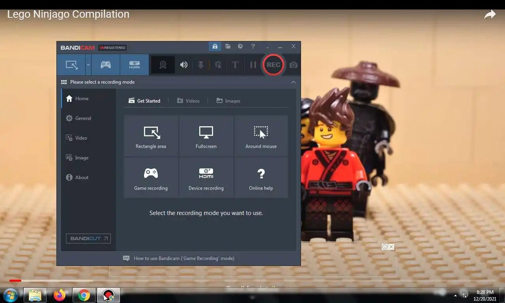Select the screen recording mode icon
The height and width of the screenshot is (303, 505).
coord(71,65)
